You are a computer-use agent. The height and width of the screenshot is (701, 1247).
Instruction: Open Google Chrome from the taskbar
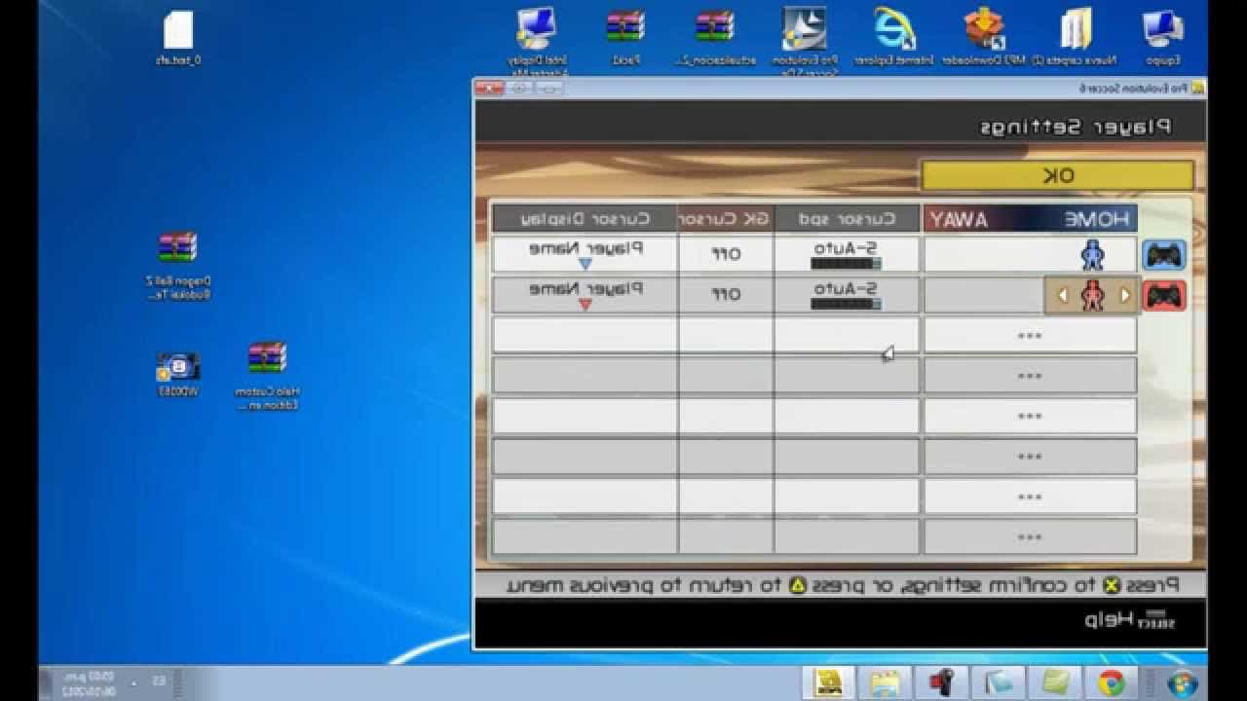point(1112,683)
